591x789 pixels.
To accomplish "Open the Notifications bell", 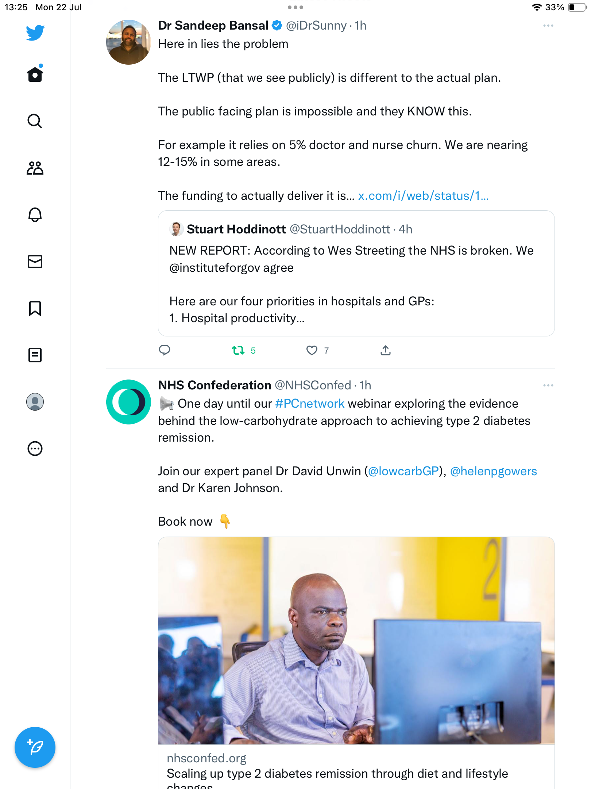I will pos(35,215).
